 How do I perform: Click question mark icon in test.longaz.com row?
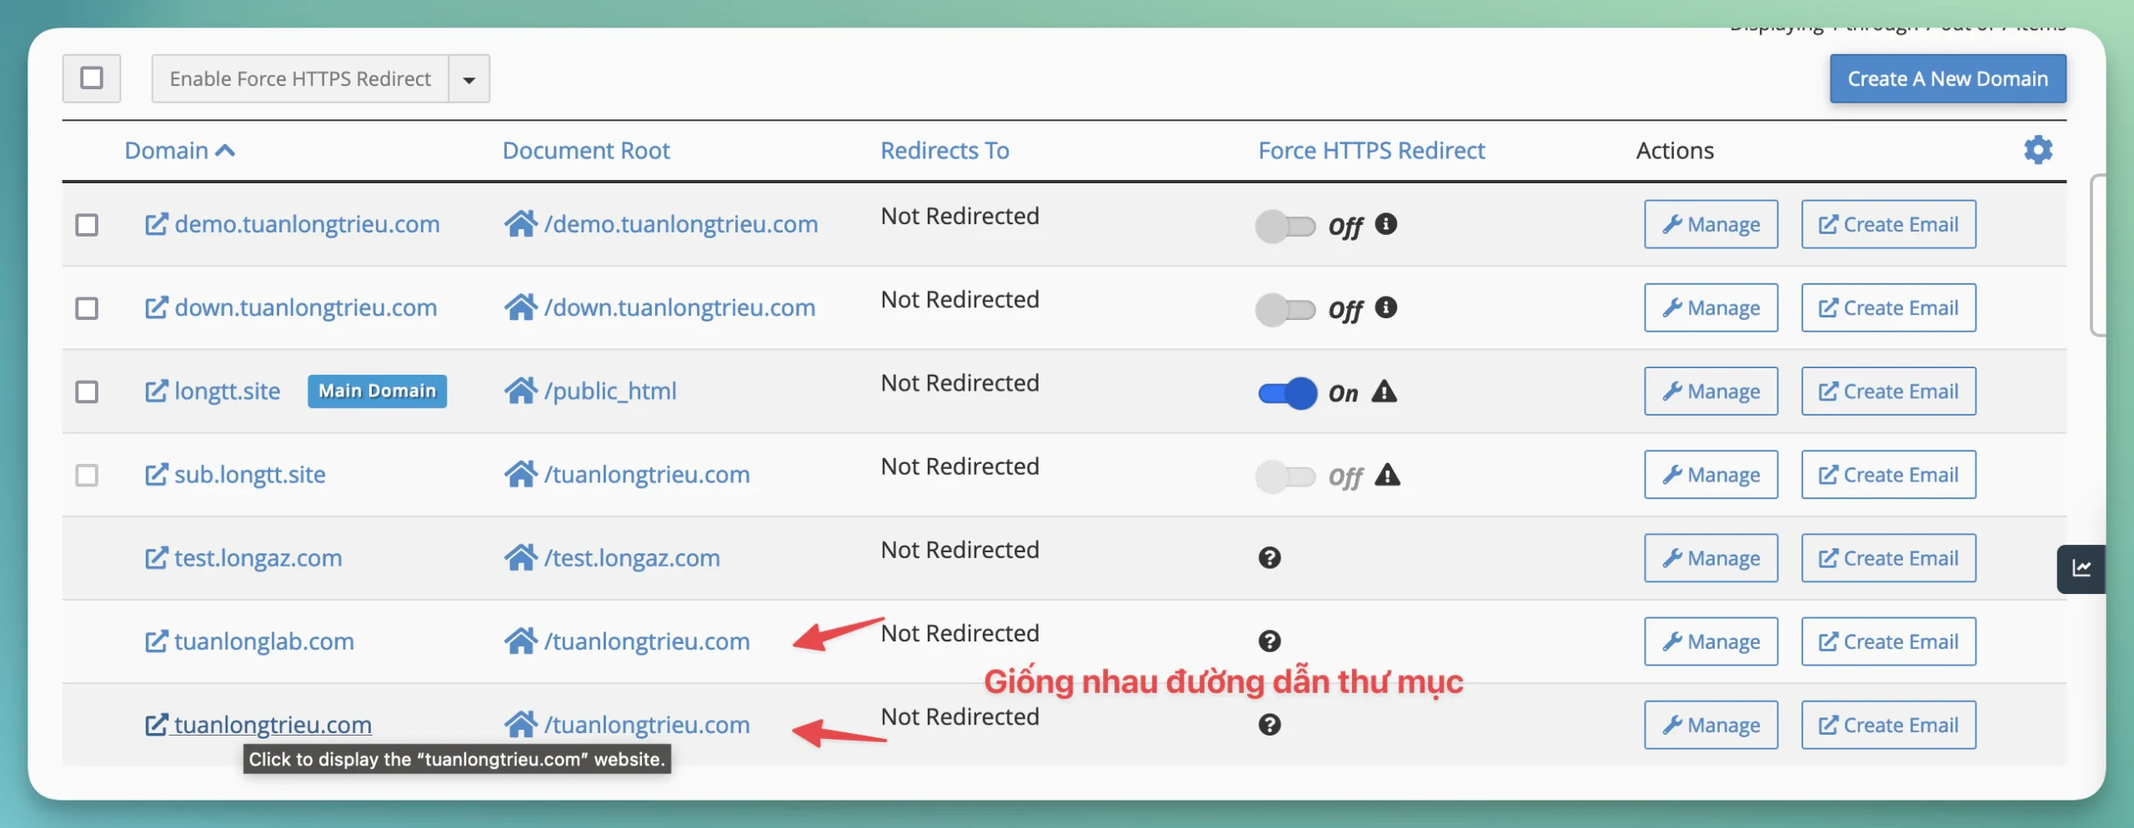[x=1269, y=558]
